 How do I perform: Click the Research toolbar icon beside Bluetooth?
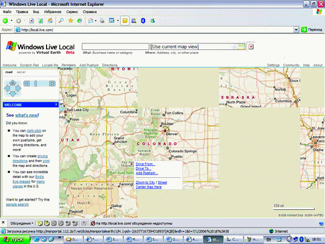[x=134, y=21]
